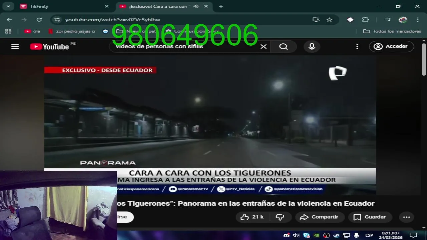This screenshot has width=427, height=240.
Task: Open YouTube settings three-dot menu
Action: tap(357, 47)
